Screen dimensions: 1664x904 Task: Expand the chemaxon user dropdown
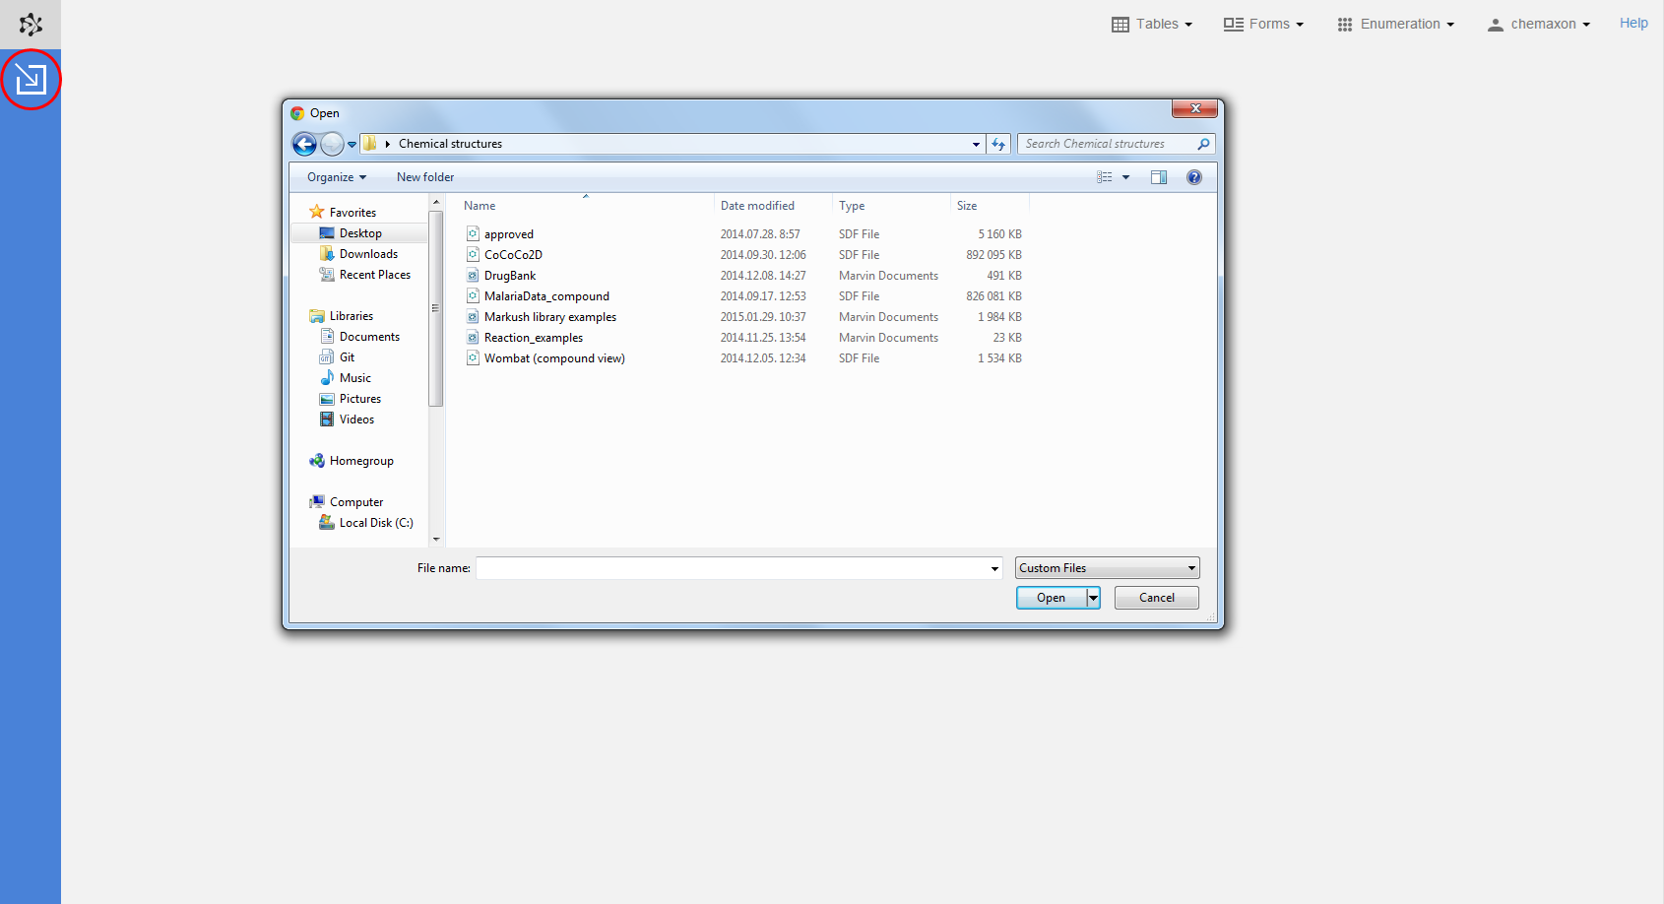point(1539,24)
